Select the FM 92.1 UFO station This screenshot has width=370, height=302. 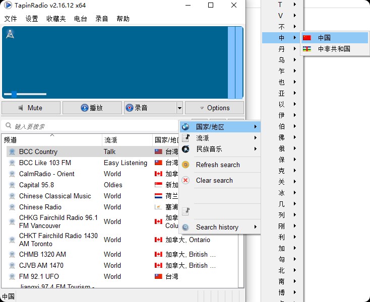39,276
